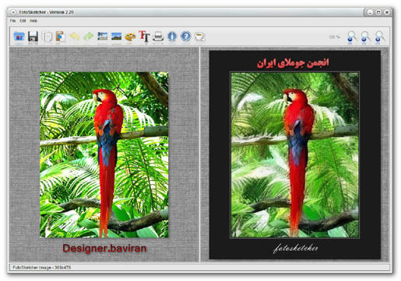Print the picture with the printer icon

(x=158, y=36)
